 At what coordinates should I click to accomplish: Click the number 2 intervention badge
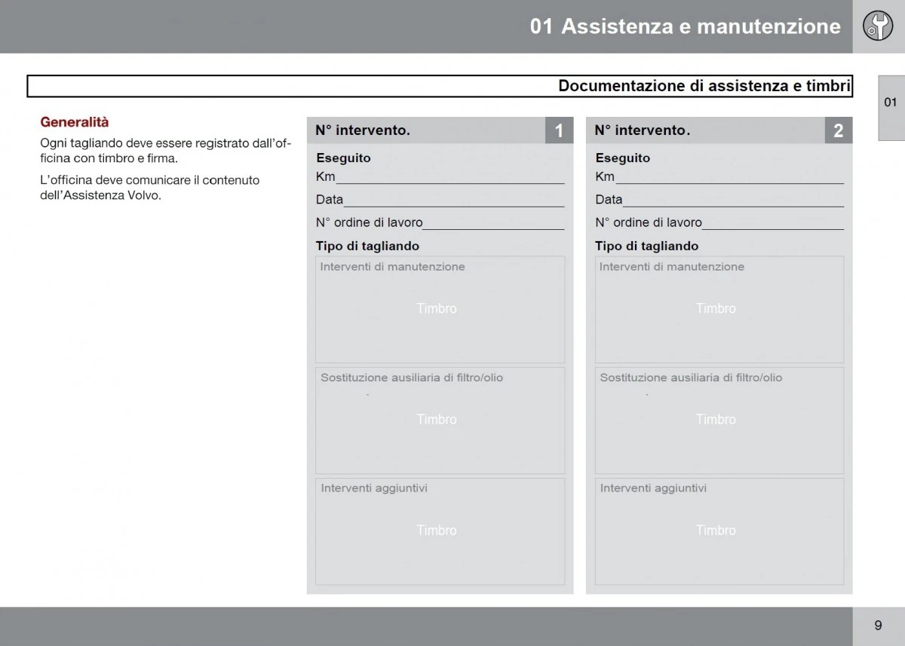click(x=838, y=130)
